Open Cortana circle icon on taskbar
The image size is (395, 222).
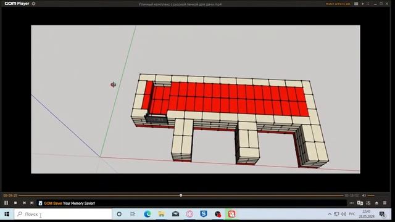[119, 214]
